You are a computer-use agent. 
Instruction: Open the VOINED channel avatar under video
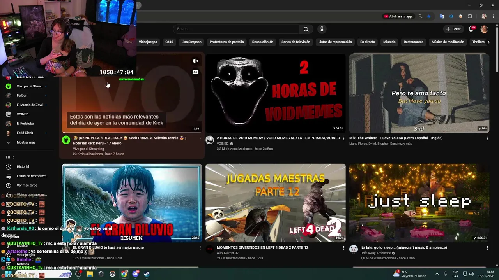pyautogui.click(x=210, y=140)
